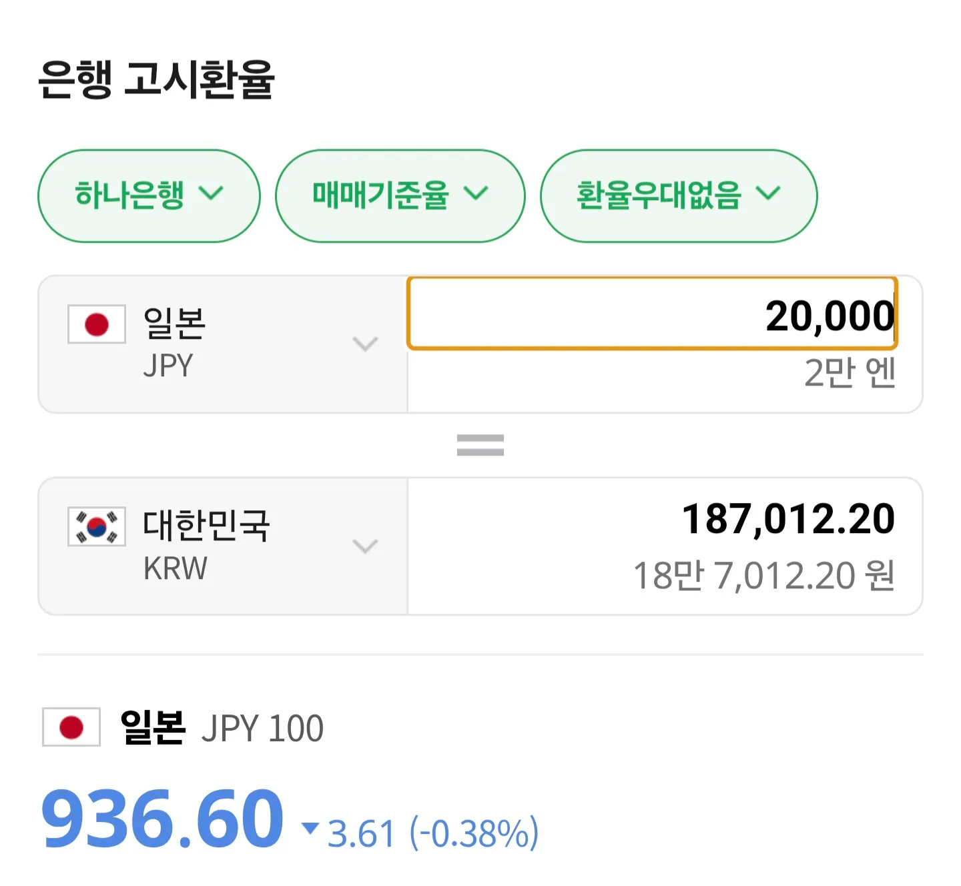This screenshot has height=886, width=961.
Task: Click the South Korea flag icon
Action: pos(97,526)
